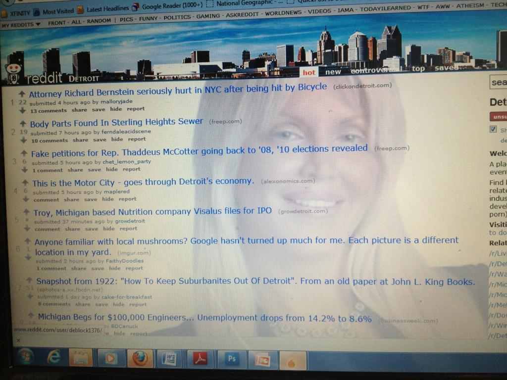The height and width of the screenshot is (380, 507).
Task: Open the Windows Start menu orb
Action: tap(26, 357)
